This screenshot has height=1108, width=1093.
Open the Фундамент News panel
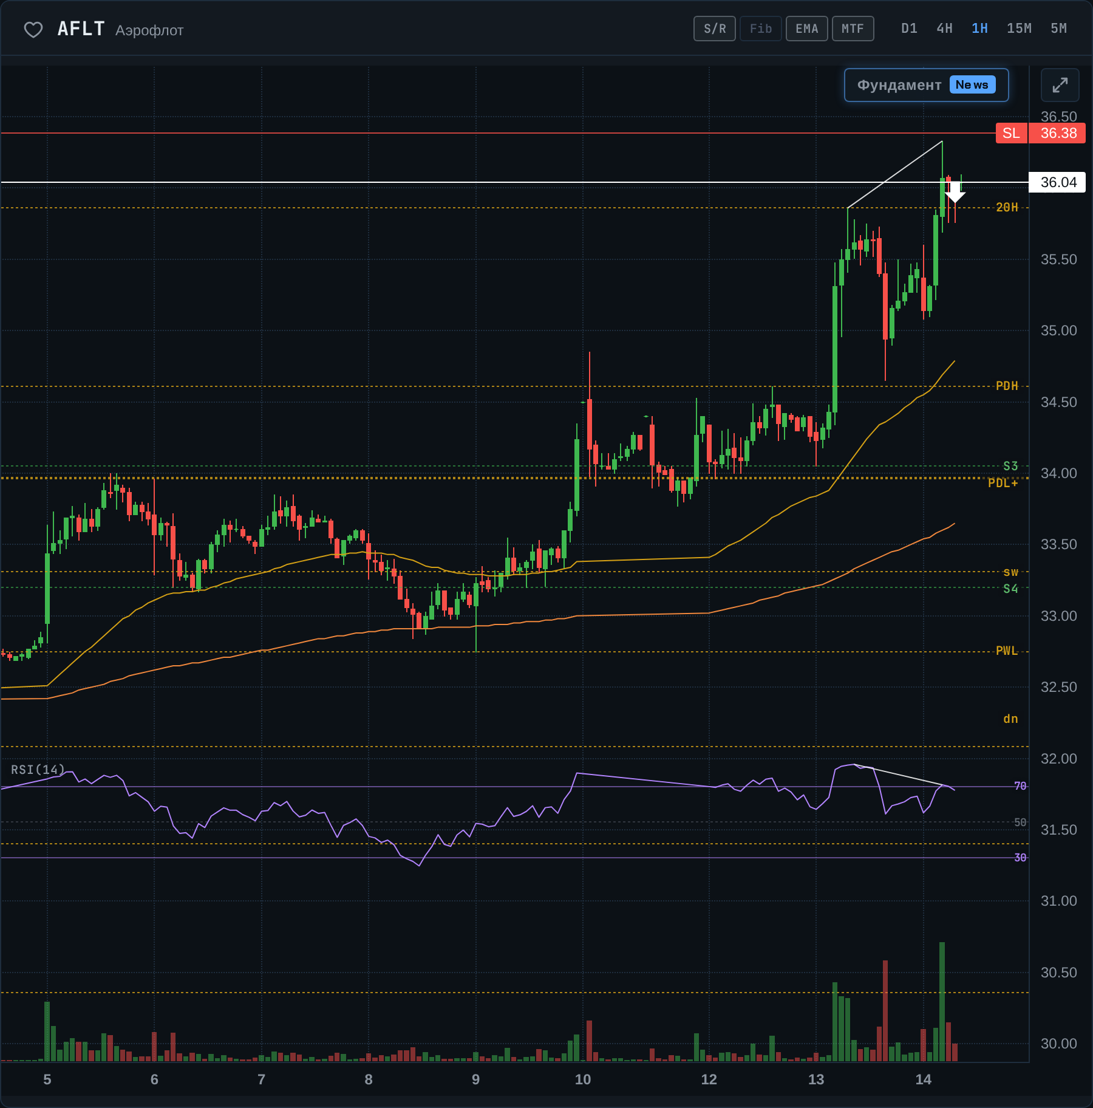click(926, 85)
